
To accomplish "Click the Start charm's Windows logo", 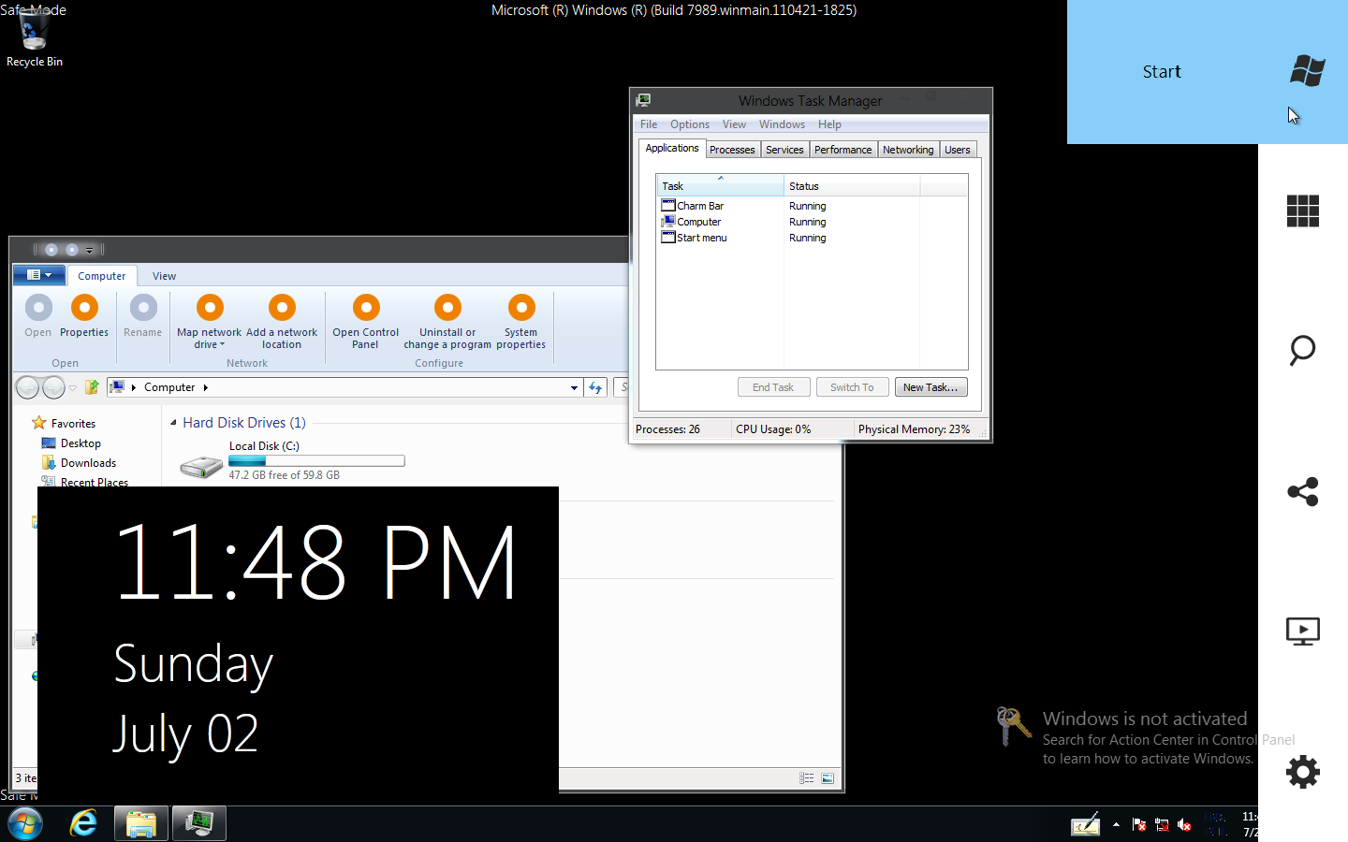I will [x=1307, y=71].
